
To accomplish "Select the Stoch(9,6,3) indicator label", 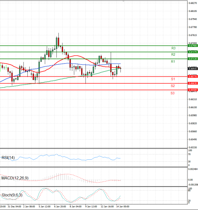I will coord(12,195).
